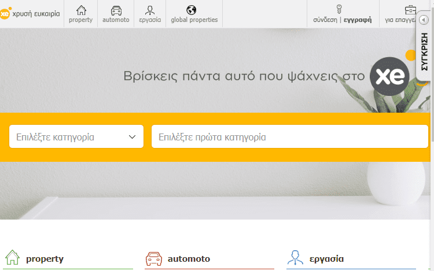This screenshot has width=434, height=271.
Task: Click the round arrow icon on ΣΥΓΚΡΙΣΗ panel
Action: click(424, 20)
